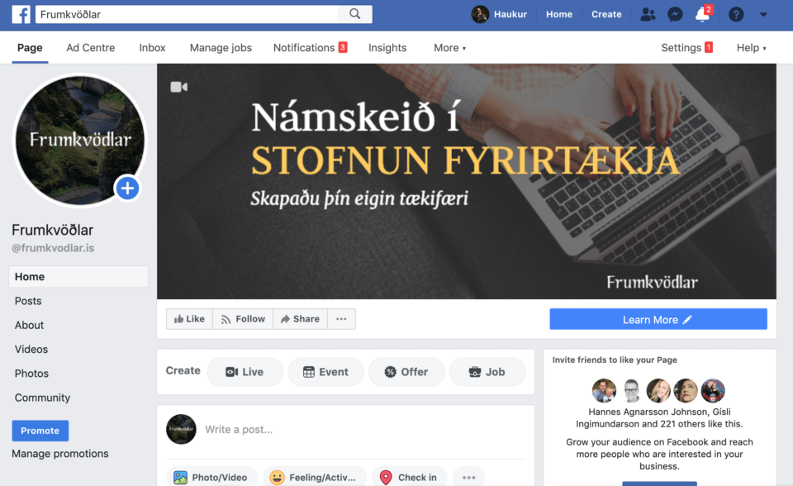Click the plus icon on profile picture
Screen dimensions: 793x486
coord(127,188)
